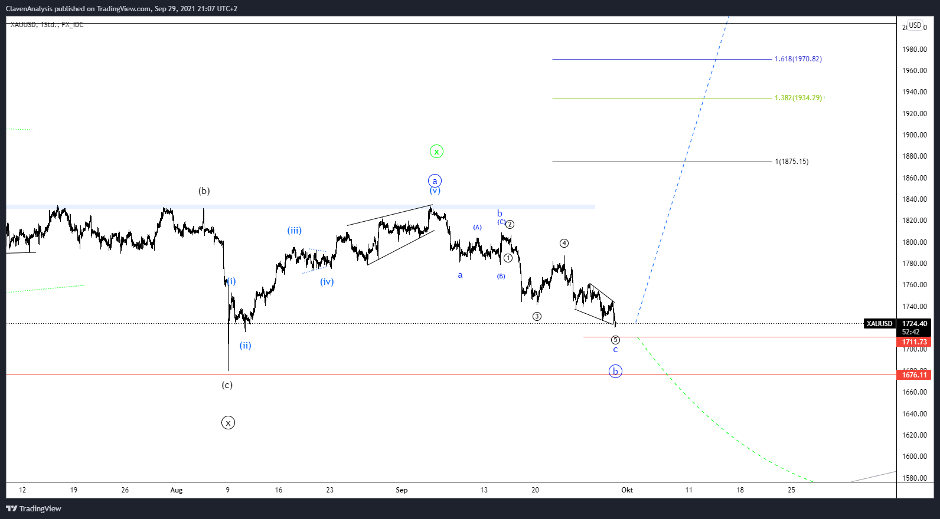Click the XAUUSD price tag on right
The height and width of the screenshot is (519, 940).
(879, 324)
